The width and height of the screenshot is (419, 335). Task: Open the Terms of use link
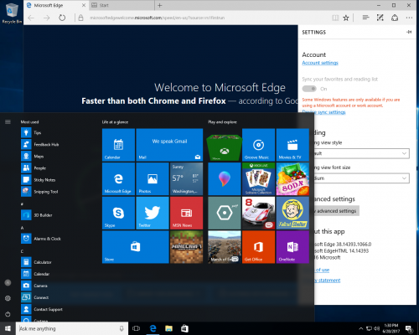point(322,270)
